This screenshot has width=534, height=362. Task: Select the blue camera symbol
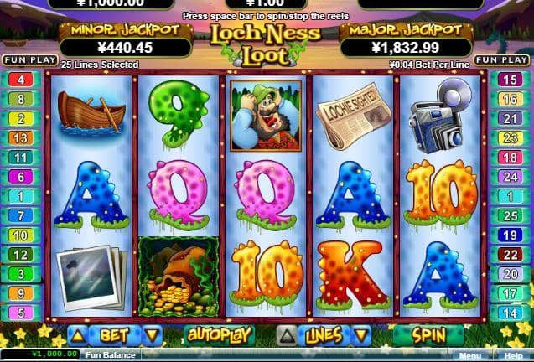[439, 115]
